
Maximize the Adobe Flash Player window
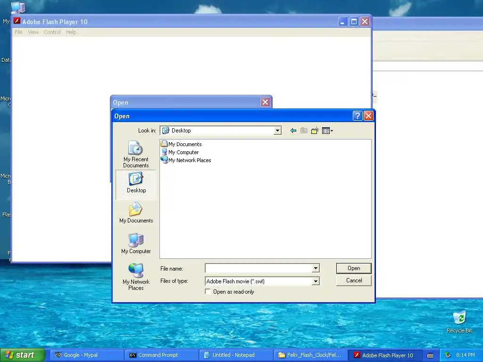[354, 22]
